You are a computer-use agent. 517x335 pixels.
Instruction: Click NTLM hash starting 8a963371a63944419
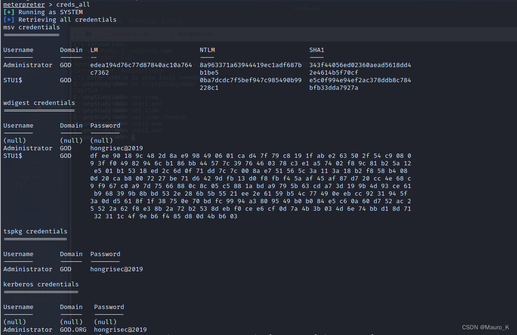[x=251, y=65]
